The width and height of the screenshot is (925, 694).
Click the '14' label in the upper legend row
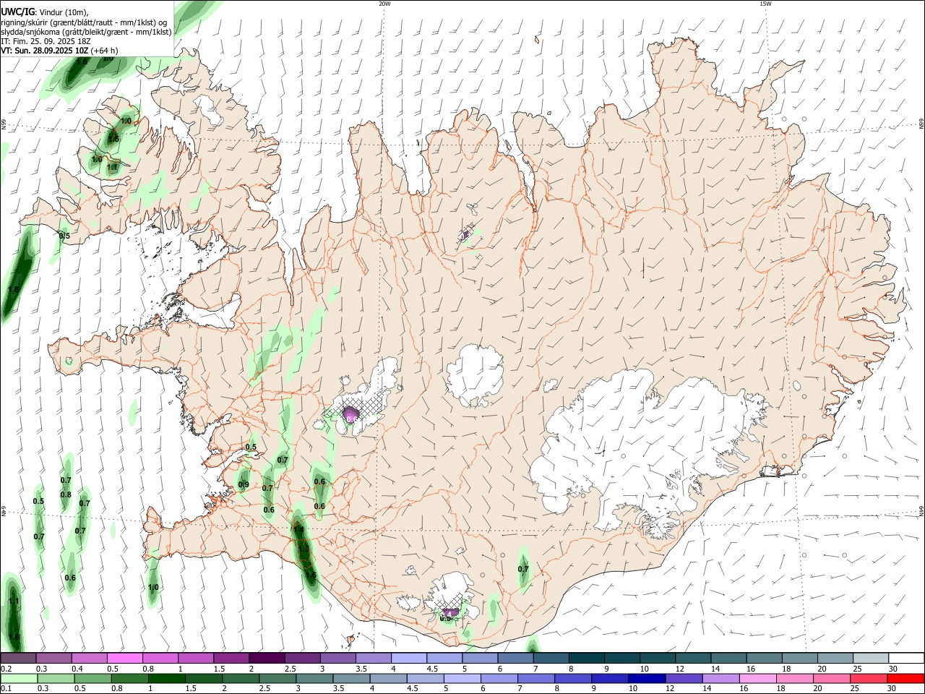click(715, 669)
